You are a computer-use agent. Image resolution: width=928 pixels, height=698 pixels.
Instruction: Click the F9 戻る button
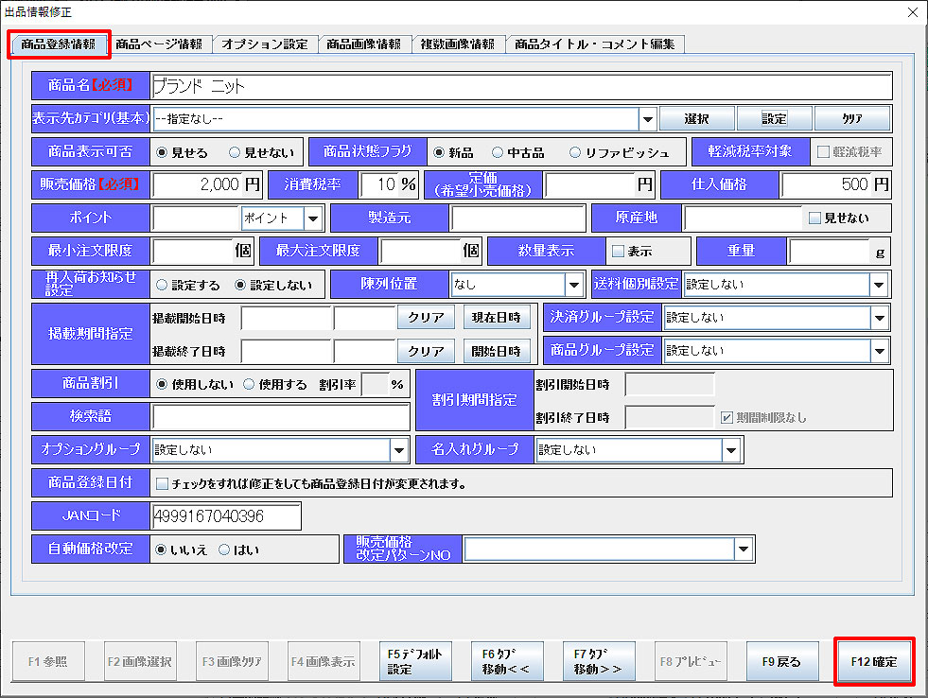pyautogui.click(x=781, y=661)
